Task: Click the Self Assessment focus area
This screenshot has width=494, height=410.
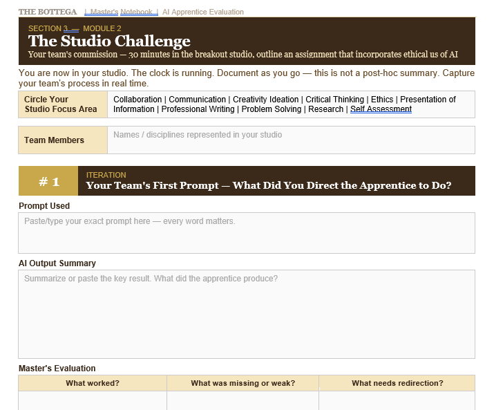Action: 381,109
